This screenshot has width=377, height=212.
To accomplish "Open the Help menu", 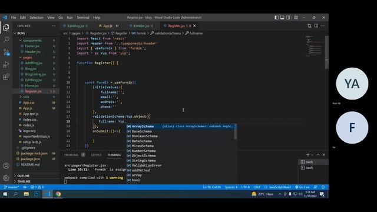I will pyautogui.click(x=97, y=18).
